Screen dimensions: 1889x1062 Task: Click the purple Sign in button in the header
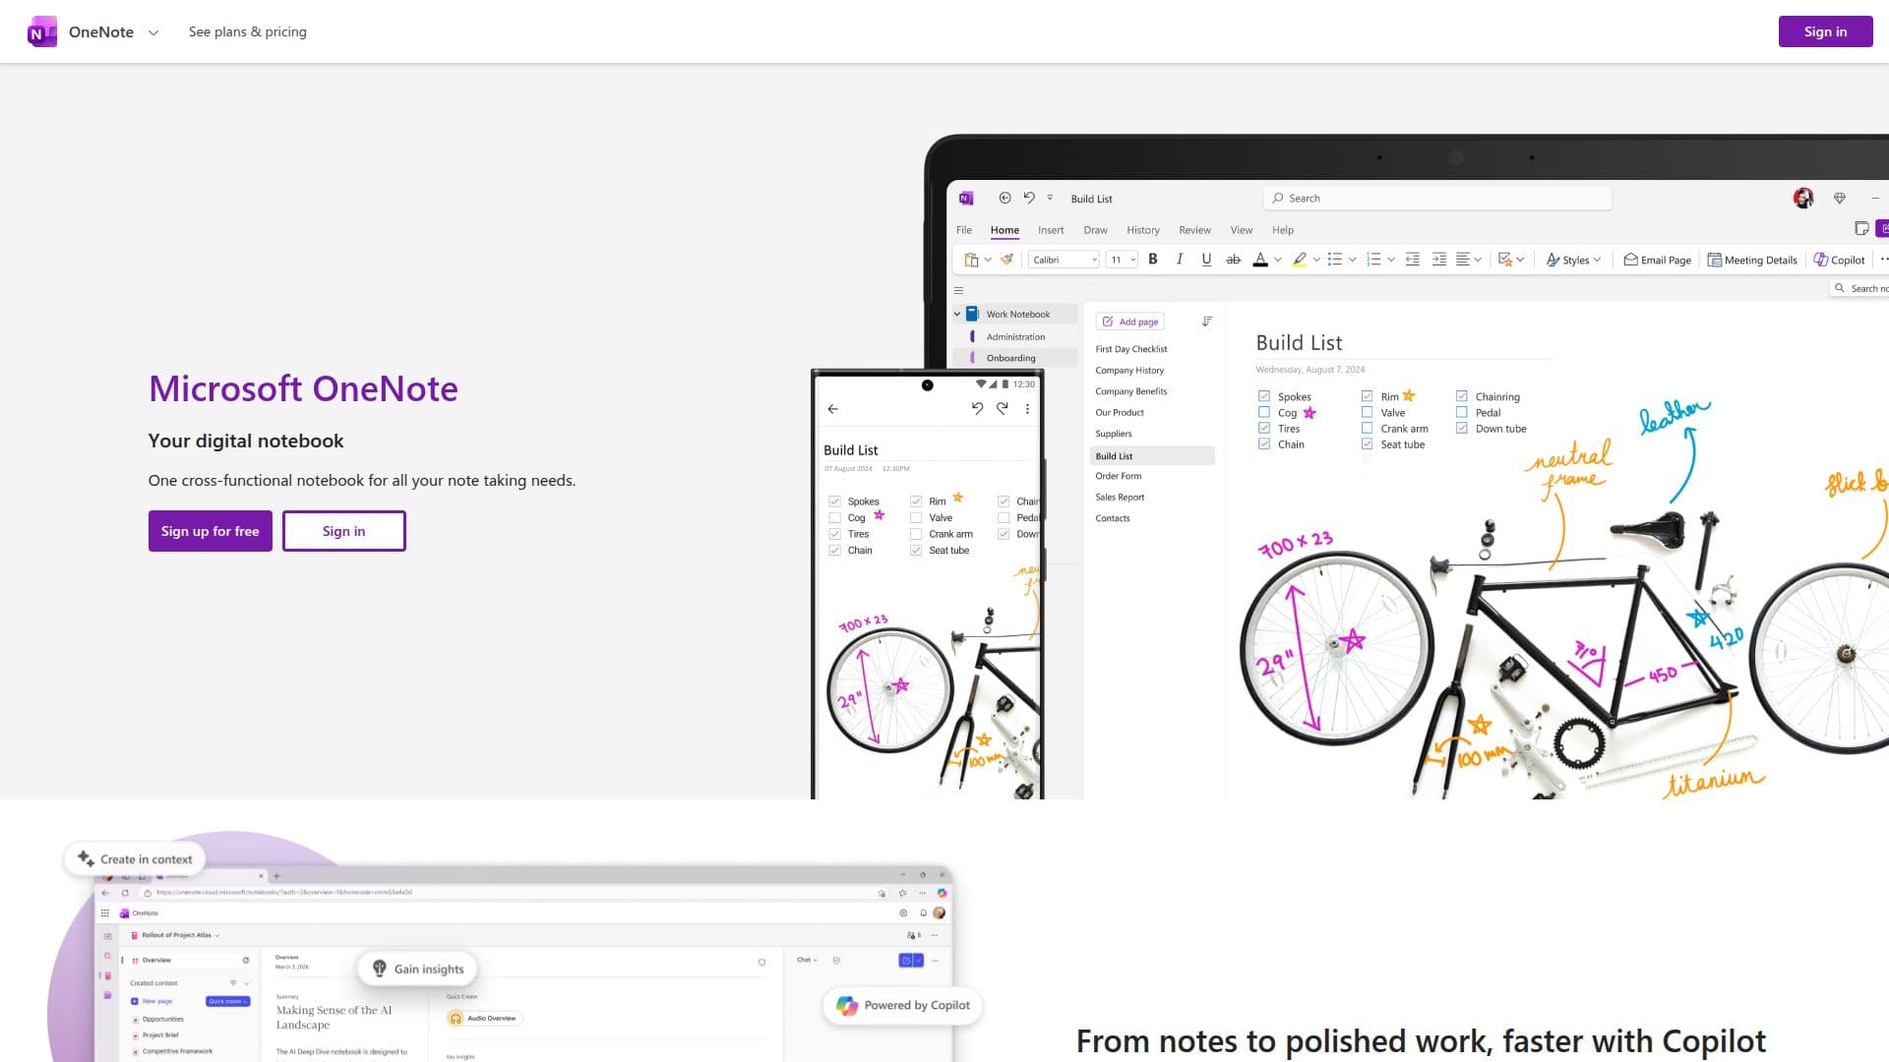tap(1825, 31)
